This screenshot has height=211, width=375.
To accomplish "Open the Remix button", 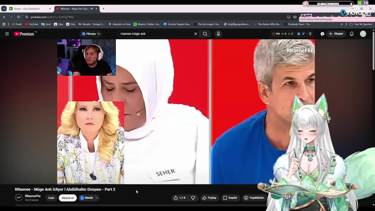I will [87, 198].
